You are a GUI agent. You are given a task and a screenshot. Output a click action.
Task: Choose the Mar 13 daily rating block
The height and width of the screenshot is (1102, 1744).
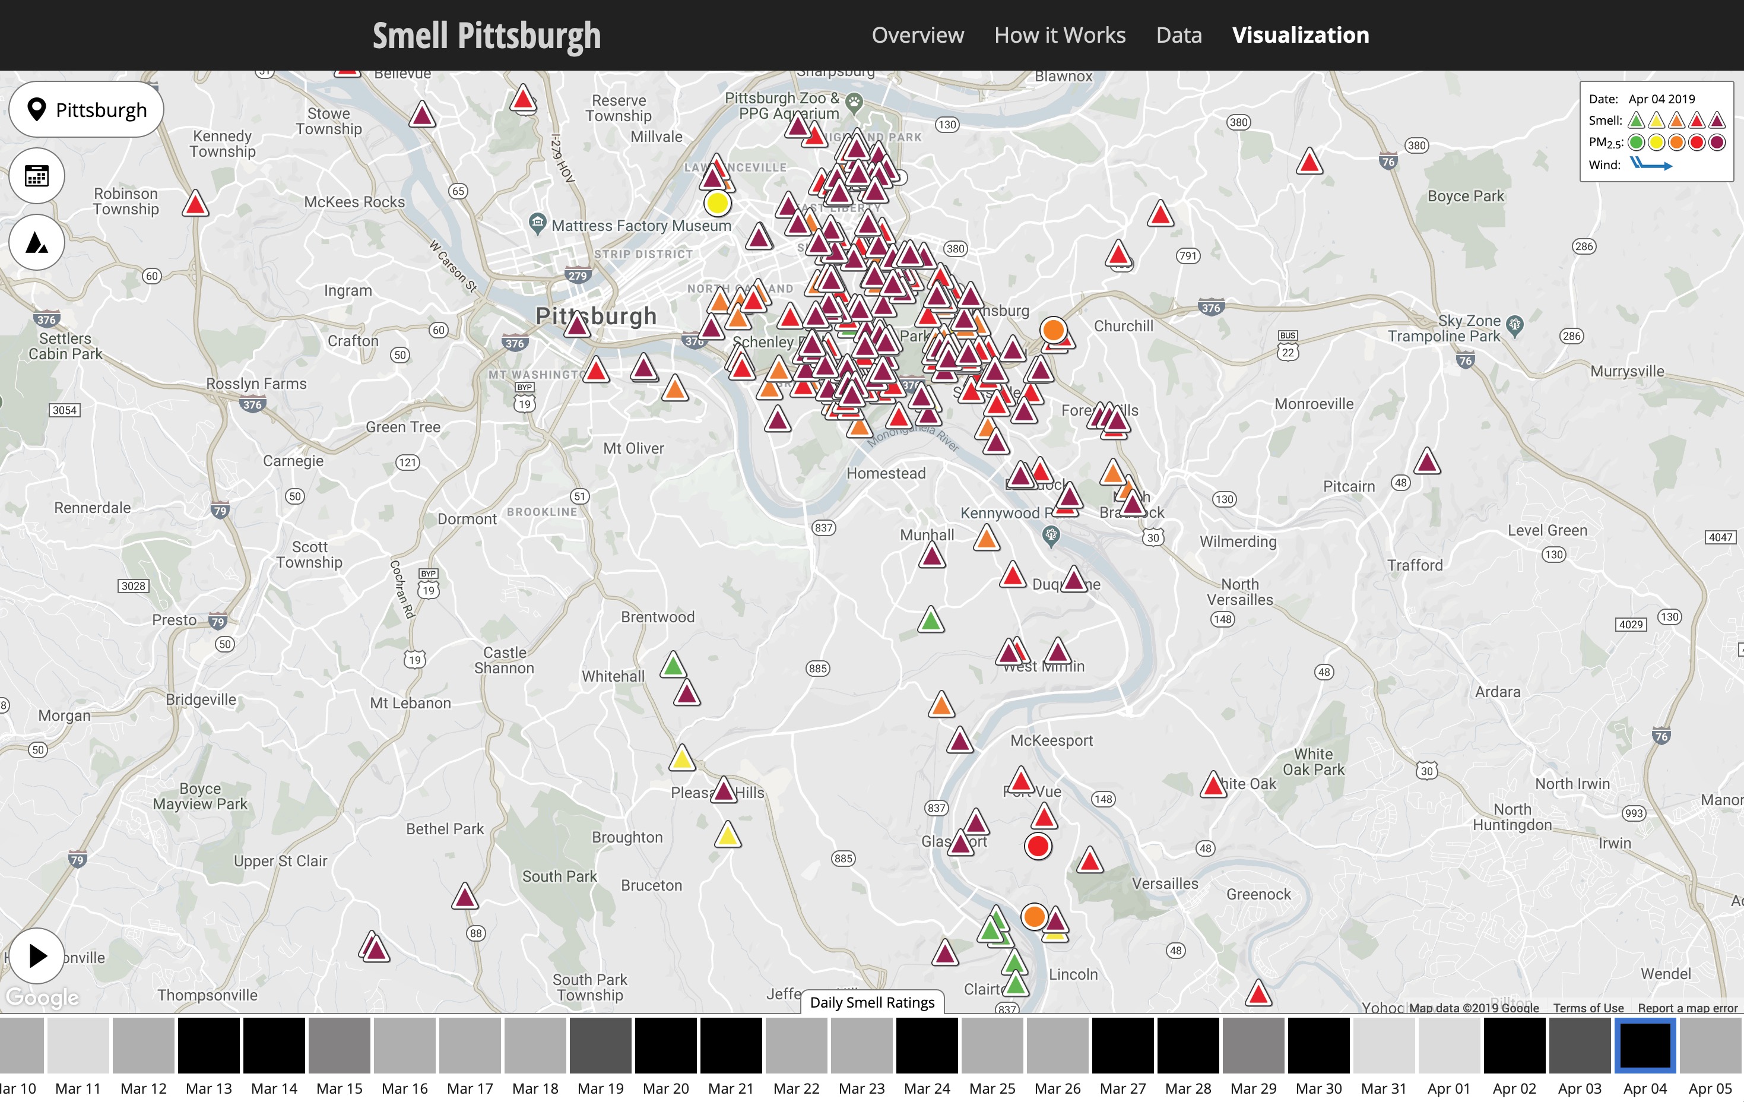pyautogui.click(x=208, y=1045)
